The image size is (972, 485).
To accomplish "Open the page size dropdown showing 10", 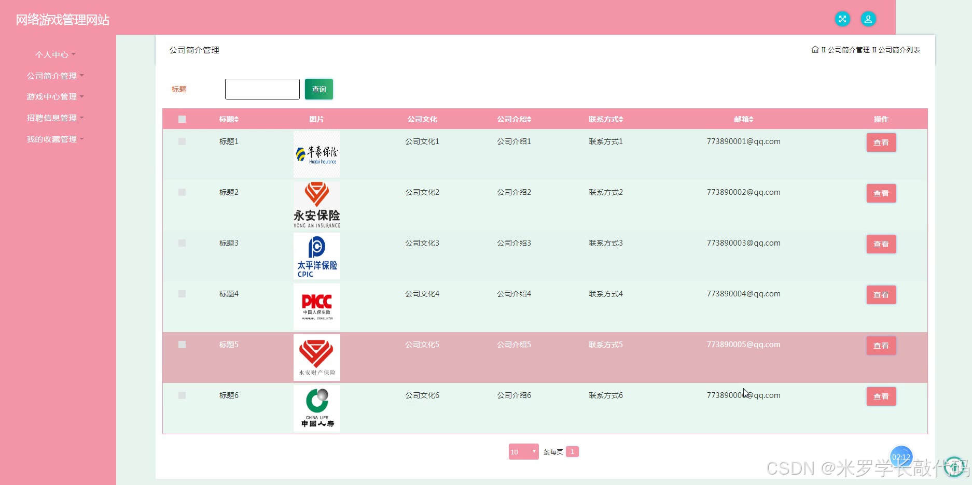I will coord(523,452).
